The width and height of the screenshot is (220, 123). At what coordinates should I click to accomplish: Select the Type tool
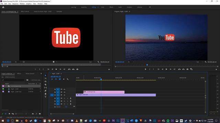[45, 97]
